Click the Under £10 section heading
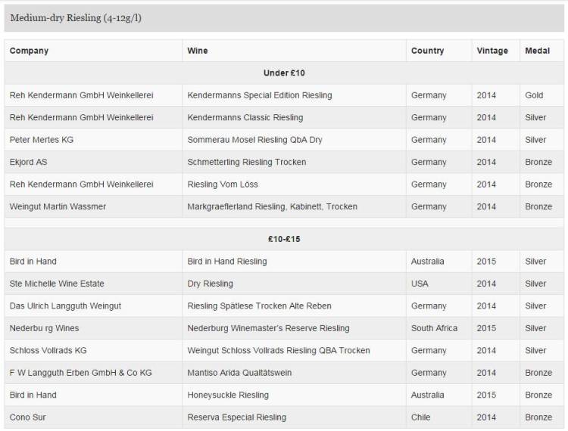Screen dimensions: 568x431 click(x=284, y=73)
